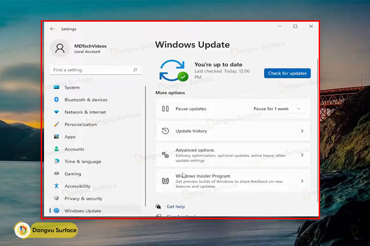Open Privacy & security settings

point(96,198)
